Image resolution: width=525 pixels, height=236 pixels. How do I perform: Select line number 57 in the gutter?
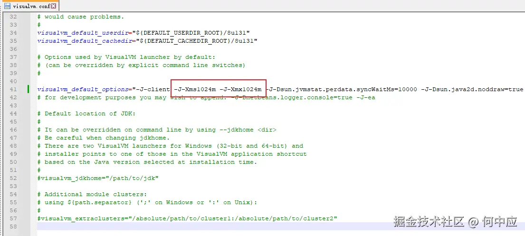pyautogui.click(x=13, y=218)
